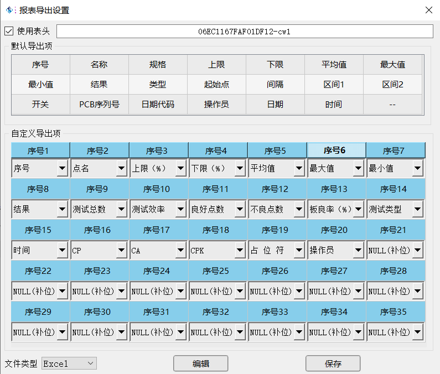Viewport: 440px width, 374px height.
Task: Close the 报表导出设置 dialog
Action: [428, 10]
